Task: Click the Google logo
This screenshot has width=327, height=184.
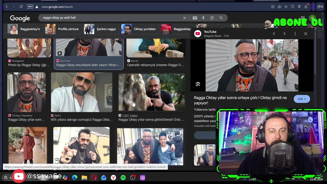Action: (20, 18)
